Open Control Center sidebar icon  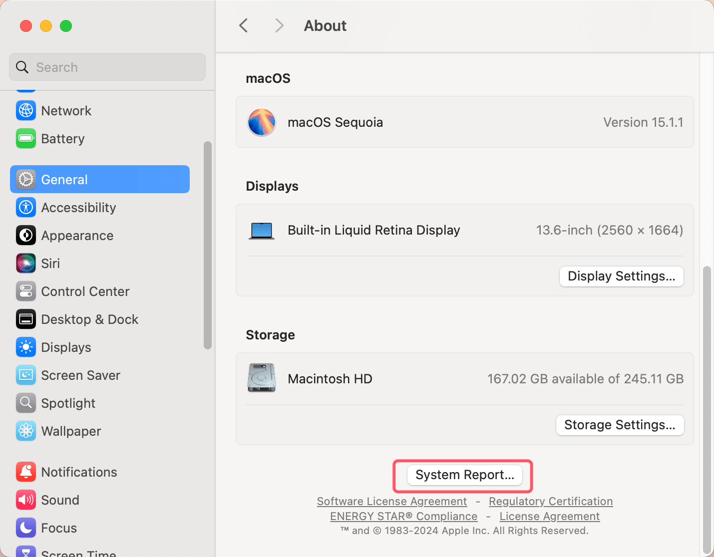click(x=26, y=291)
